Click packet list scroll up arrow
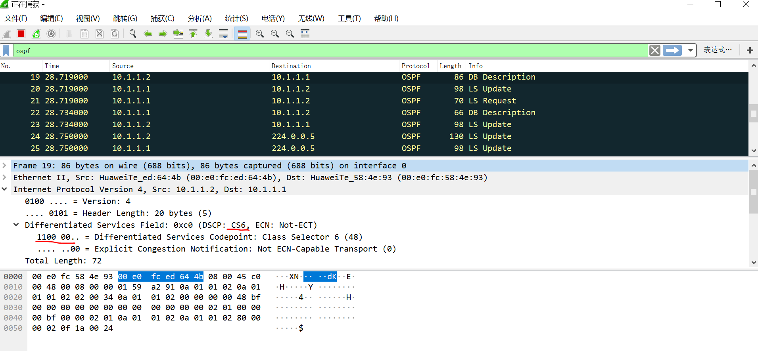The height and width of the screenshot is (351, 758). 754,66
